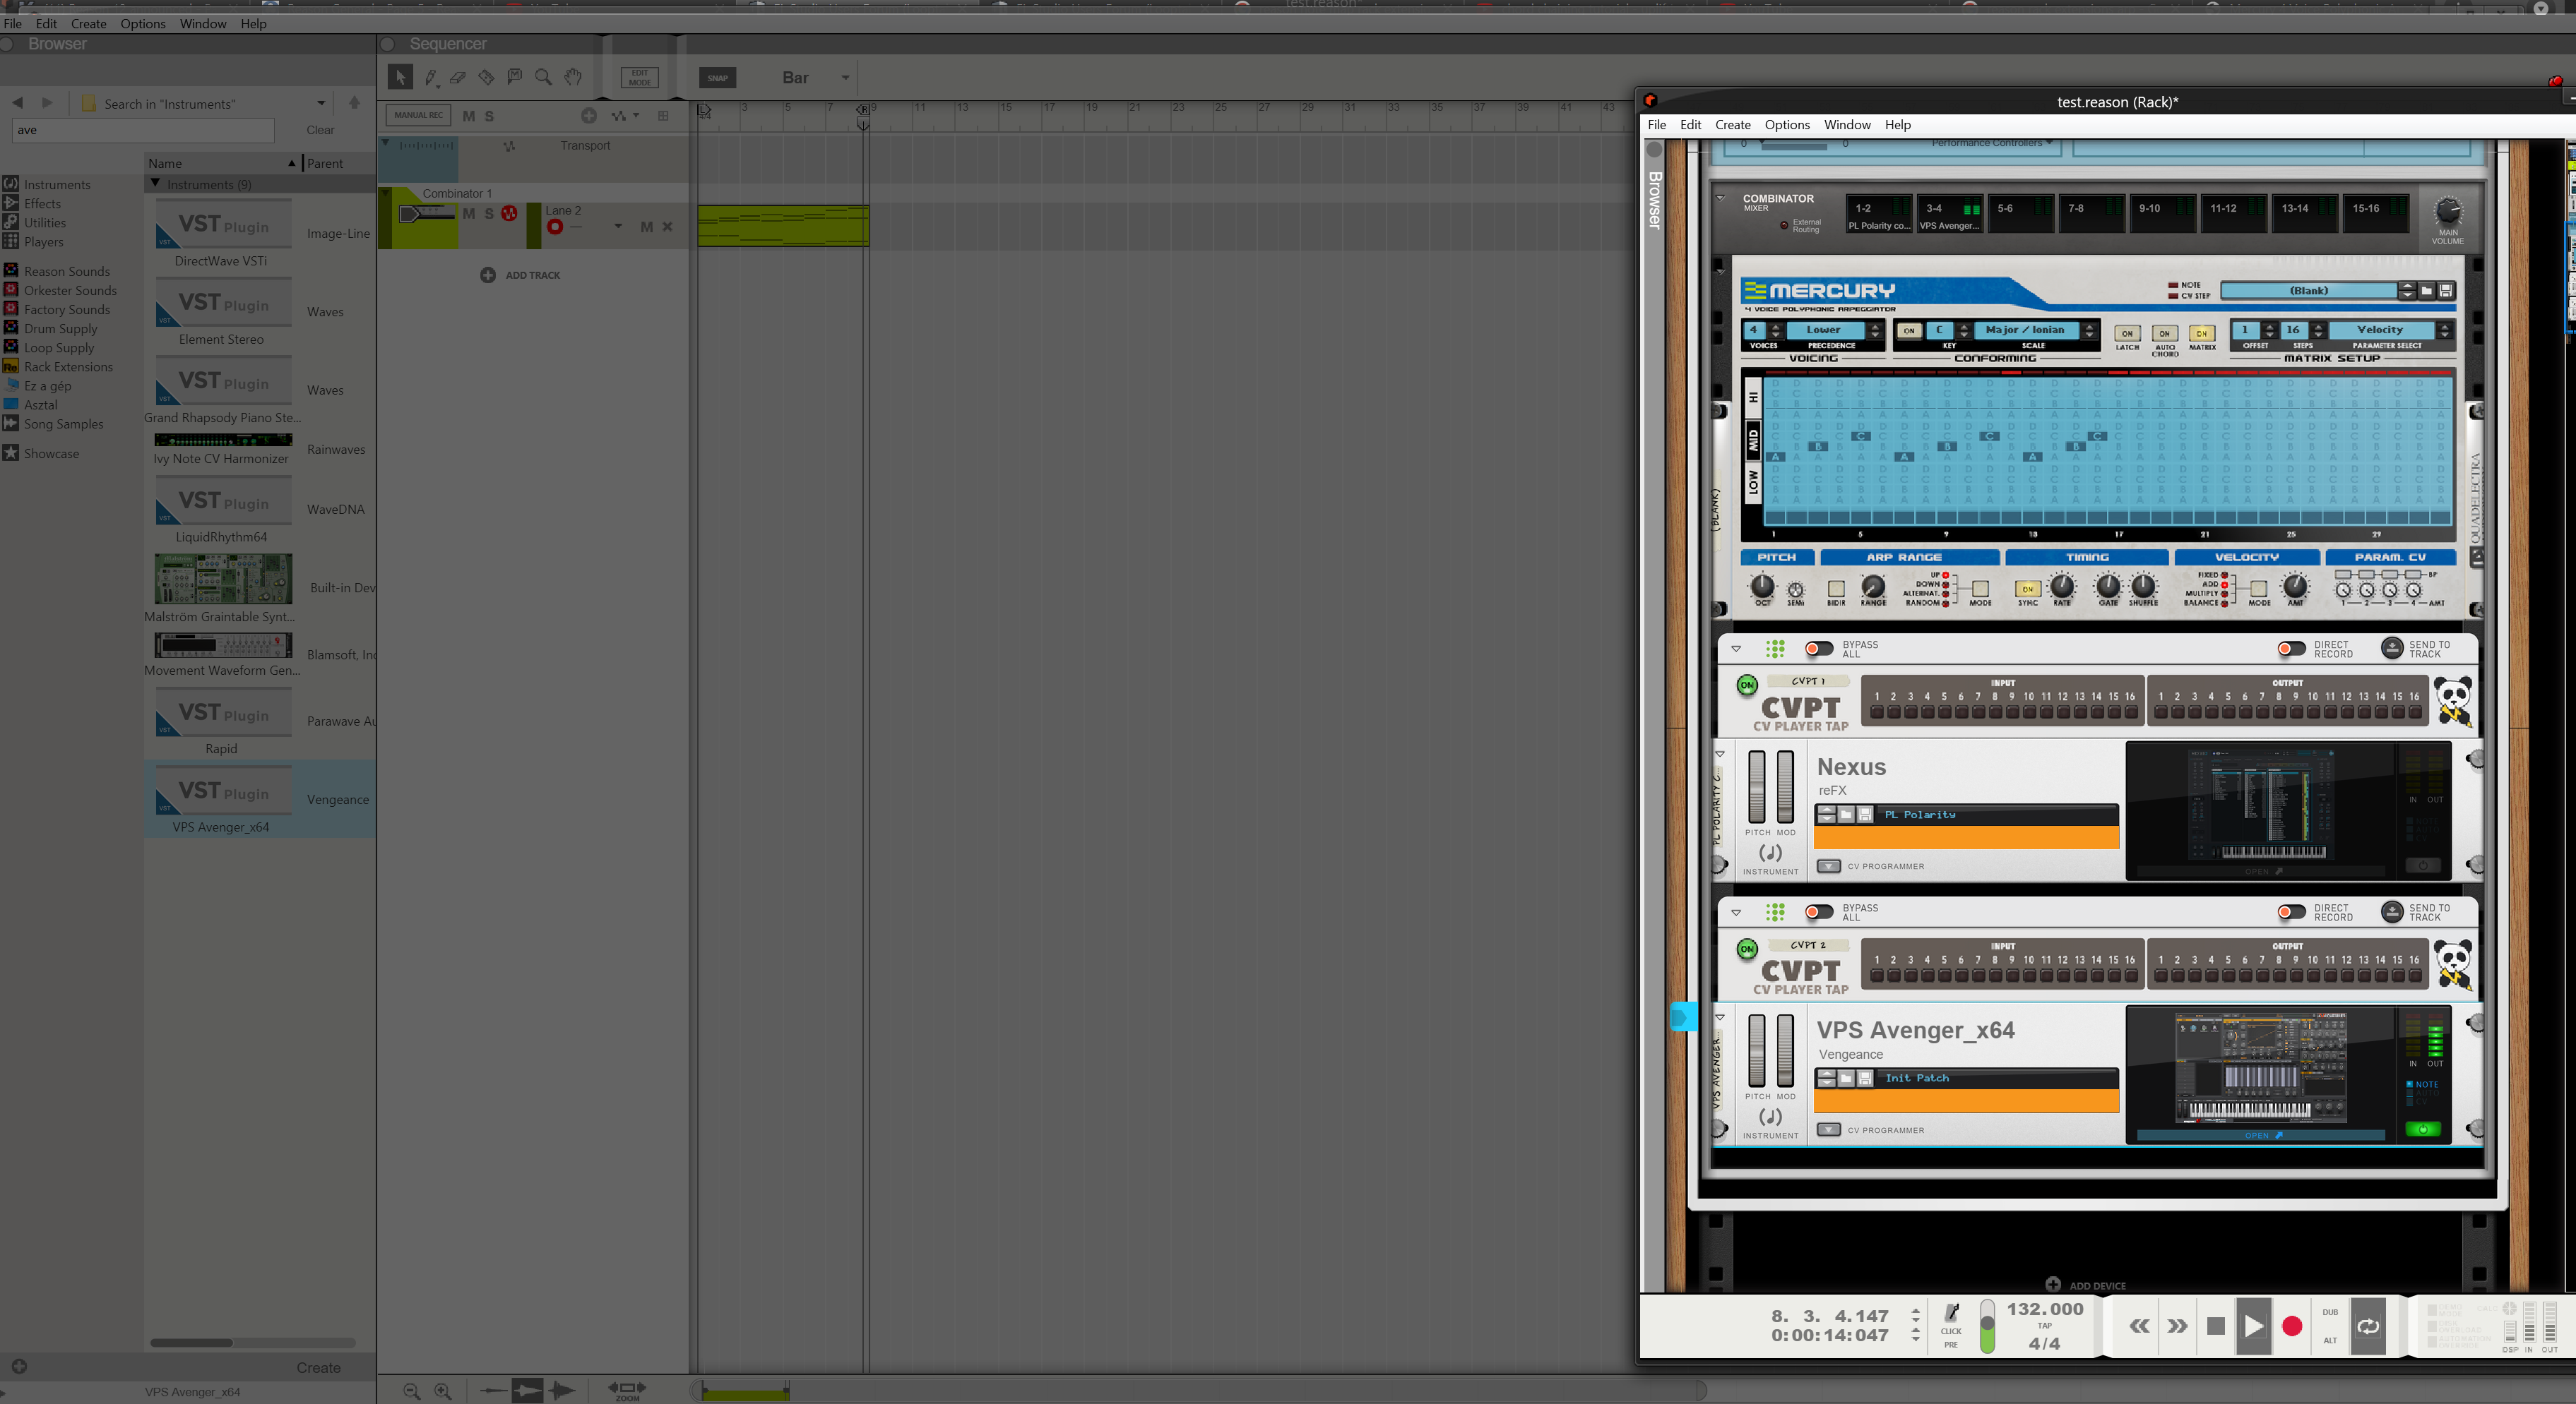2576x1404 pixels.
Task: Go back in the Browser navigation
Action: 17,103
